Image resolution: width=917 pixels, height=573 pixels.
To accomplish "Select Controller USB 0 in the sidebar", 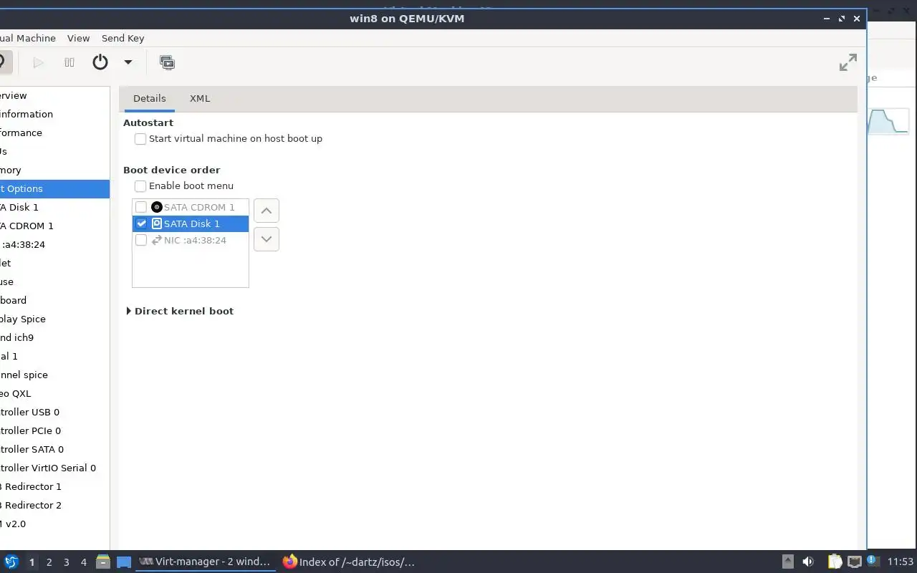I will point(54,412).
